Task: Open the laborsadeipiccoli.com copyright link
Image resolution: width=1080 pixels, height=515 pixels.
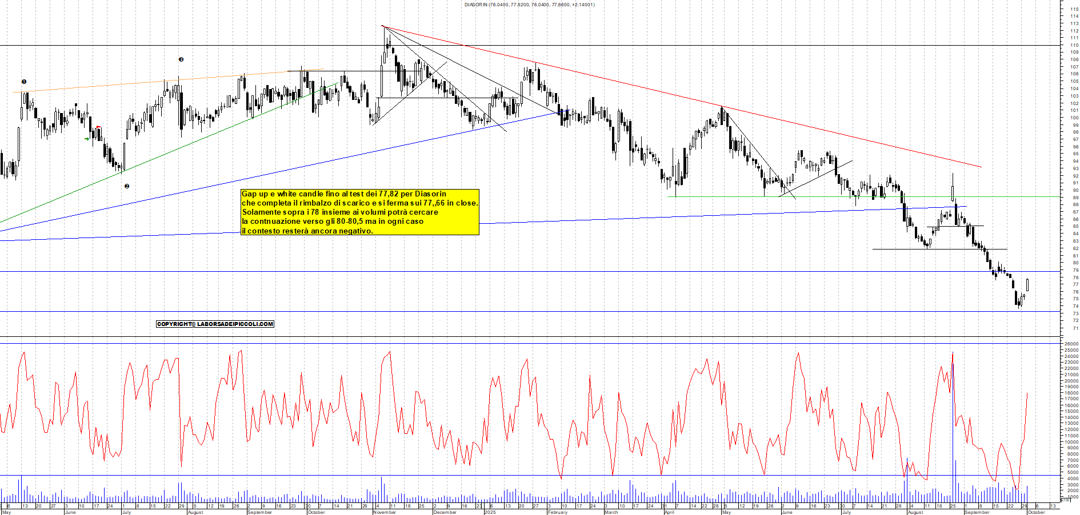Action: [x=215, y=324]
